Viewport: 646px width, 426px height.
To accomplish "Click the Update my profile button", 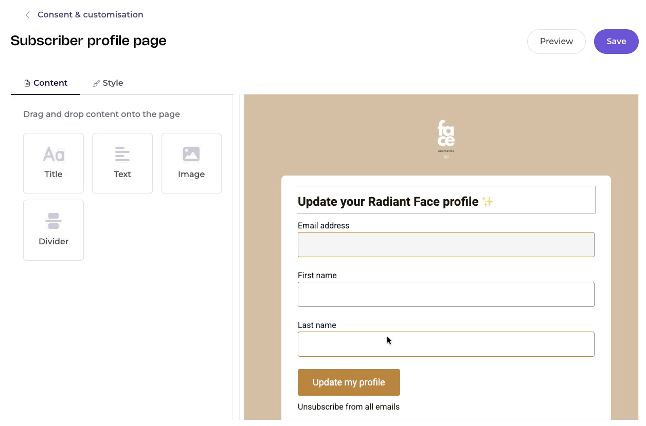I will point(349,382).
